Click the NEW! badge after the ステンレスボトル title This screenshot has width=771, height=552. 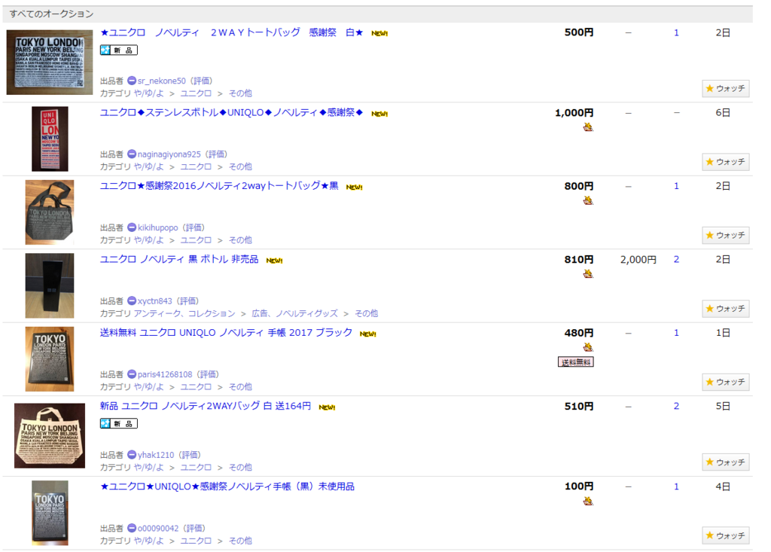[379, 114]
